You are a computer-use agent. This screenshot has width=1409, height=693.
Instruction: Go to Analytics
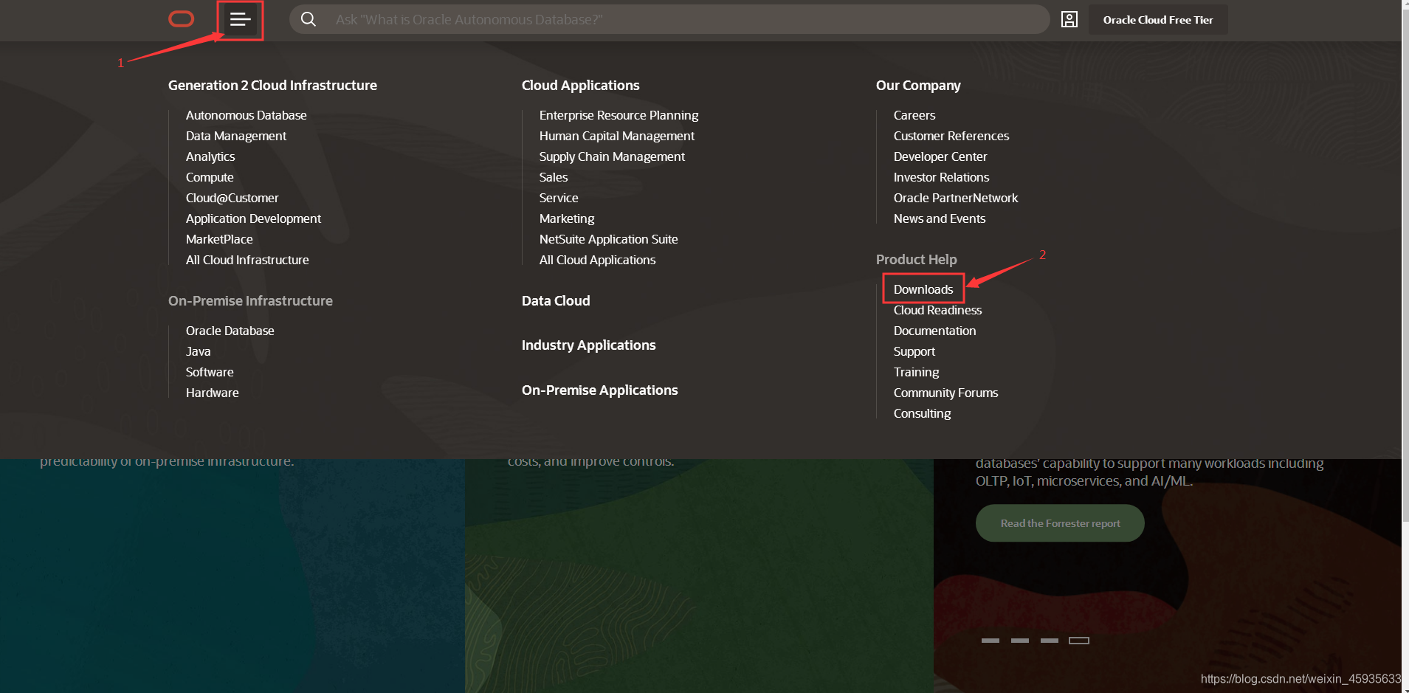click(x=210, y=156)
